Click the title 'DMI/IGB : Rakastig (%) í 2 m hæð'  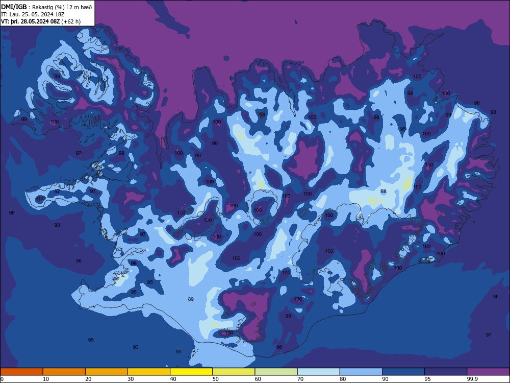(46, 7)
